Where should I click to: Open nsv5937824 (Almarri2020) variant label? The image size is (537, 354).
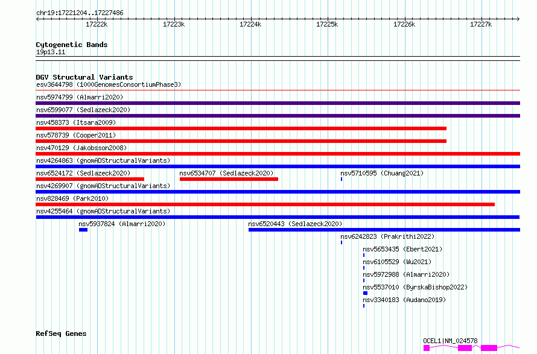(122, 224)
